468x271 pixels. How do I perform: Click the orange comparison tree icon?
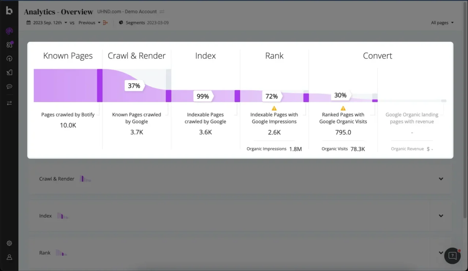click(105, 23)
